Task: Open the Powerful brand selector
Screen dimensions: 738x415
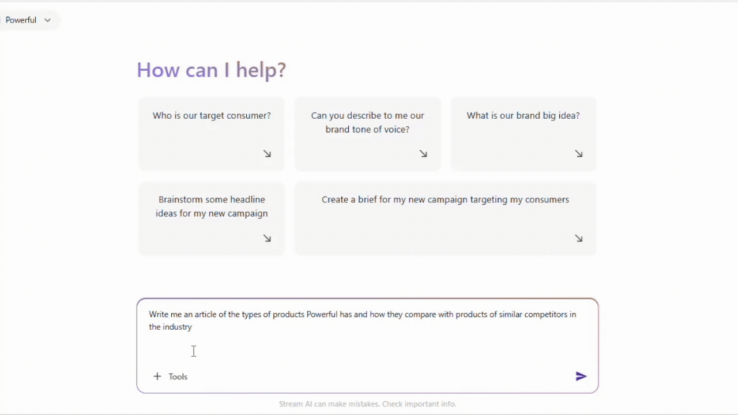Action: pos(21,20)
